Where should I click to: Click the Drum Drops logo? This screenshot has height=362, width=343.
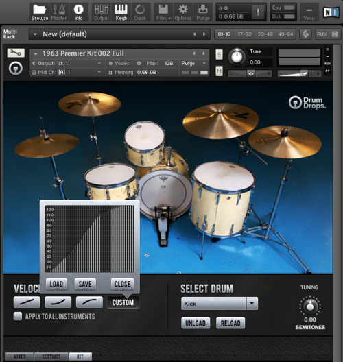tap(307, 103)
